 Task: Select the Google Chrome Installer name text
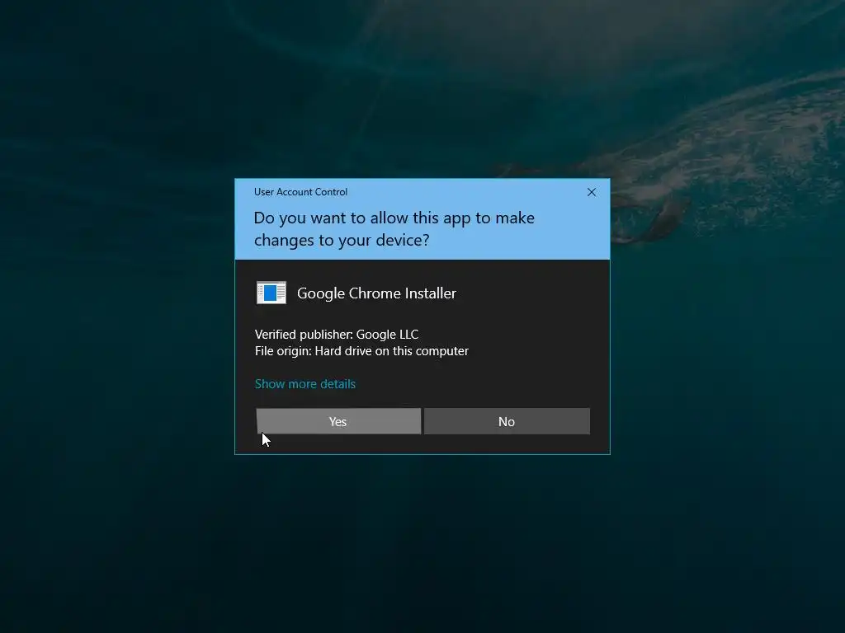376,293
